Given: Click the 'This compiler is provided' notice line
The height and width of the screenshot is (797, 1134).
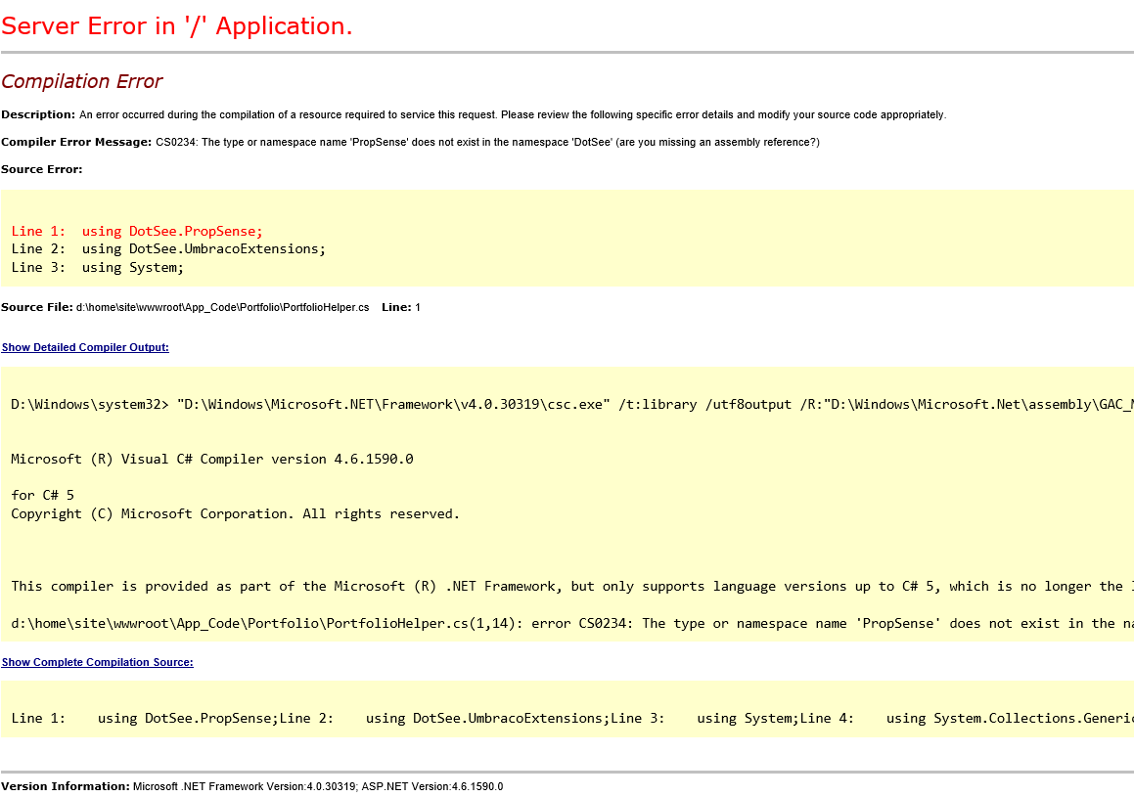Looking at the screenshot, I should click(567, 586).
